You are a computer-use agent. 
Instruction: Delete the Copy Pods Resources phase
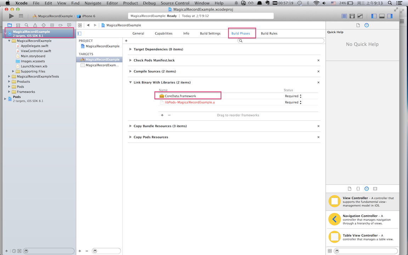(x=318, y=137)
